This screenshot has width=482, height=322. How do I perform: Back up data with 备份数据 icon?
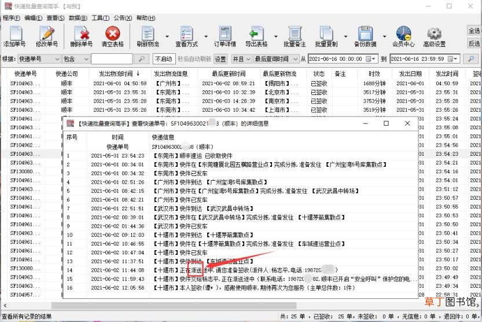(x=365, y=36)
